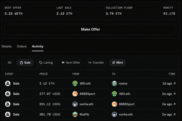Enable the Listing filter chip
This screenshot has width=182, height=121.
[x=46, y=62]
